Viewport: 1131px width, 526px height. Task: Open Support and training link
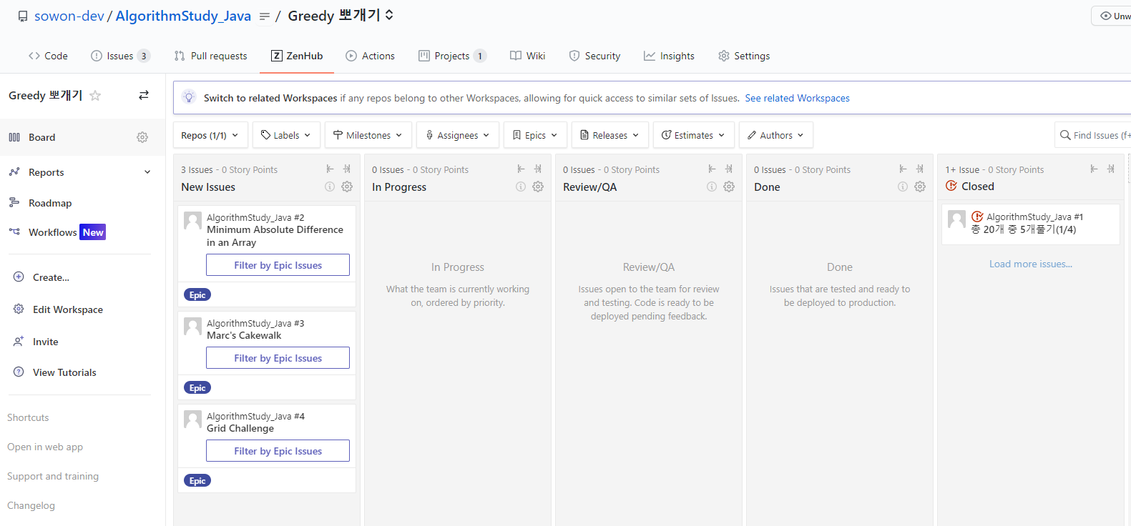53,476
